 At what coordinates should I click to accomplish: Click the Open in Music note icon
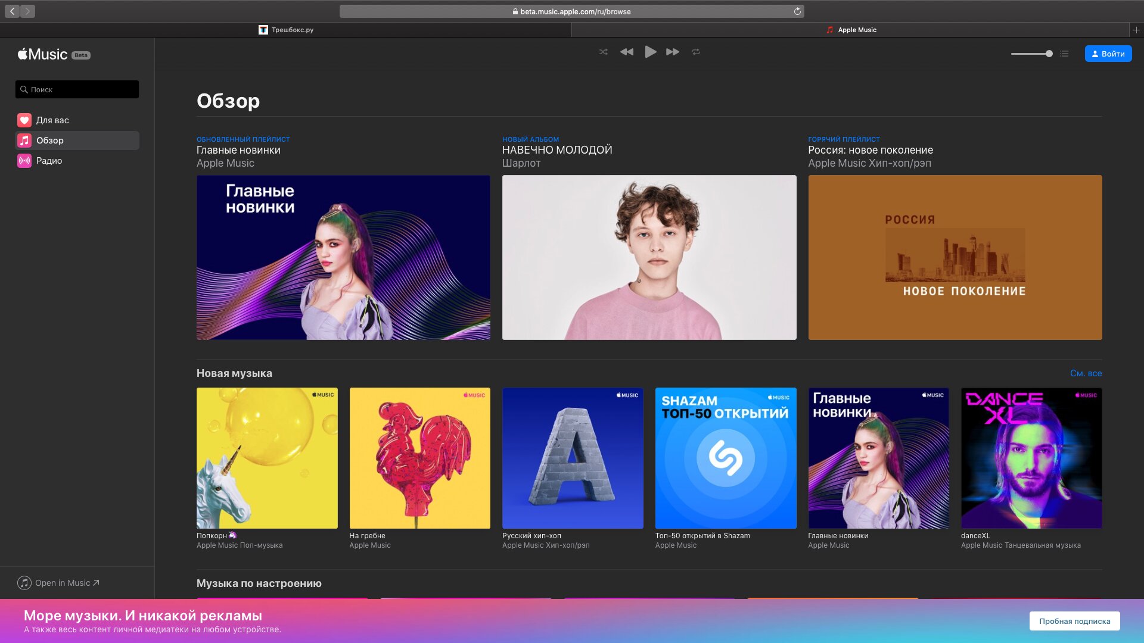click(x=24, y=583)
